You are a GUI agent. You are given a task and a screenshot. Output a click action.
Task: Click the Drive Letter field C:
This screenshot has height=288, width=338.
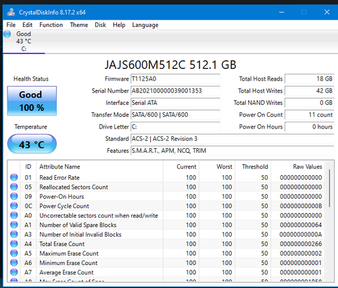(175, 126)
